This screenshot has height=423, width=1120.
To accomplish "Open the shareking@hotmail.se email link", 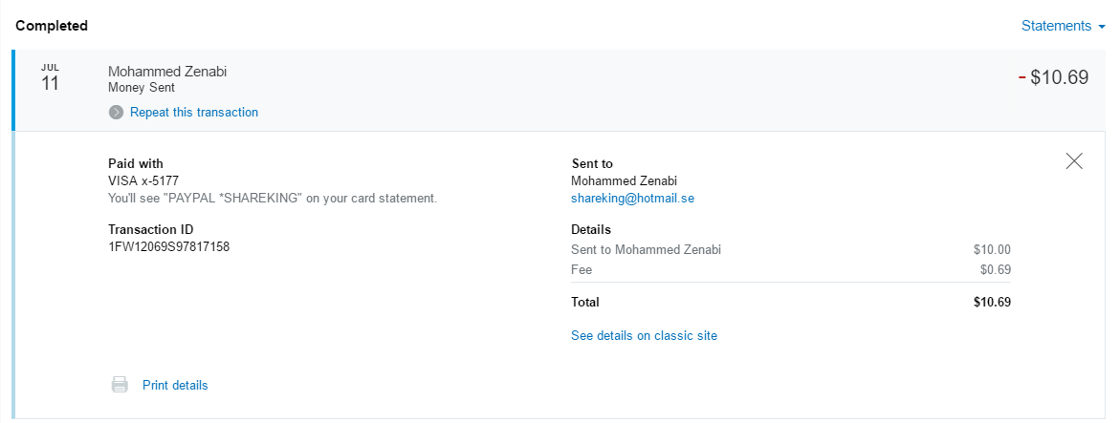I will [632, 198].
